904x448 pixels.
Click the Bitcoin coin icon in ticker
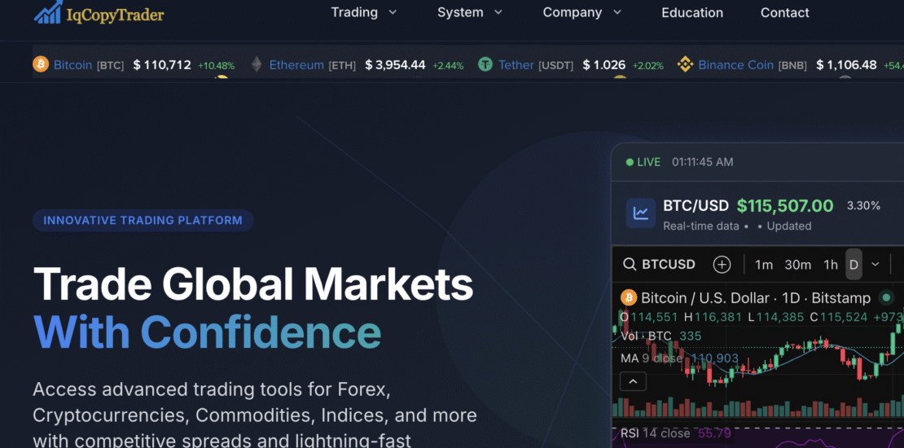tap(41, 64)
